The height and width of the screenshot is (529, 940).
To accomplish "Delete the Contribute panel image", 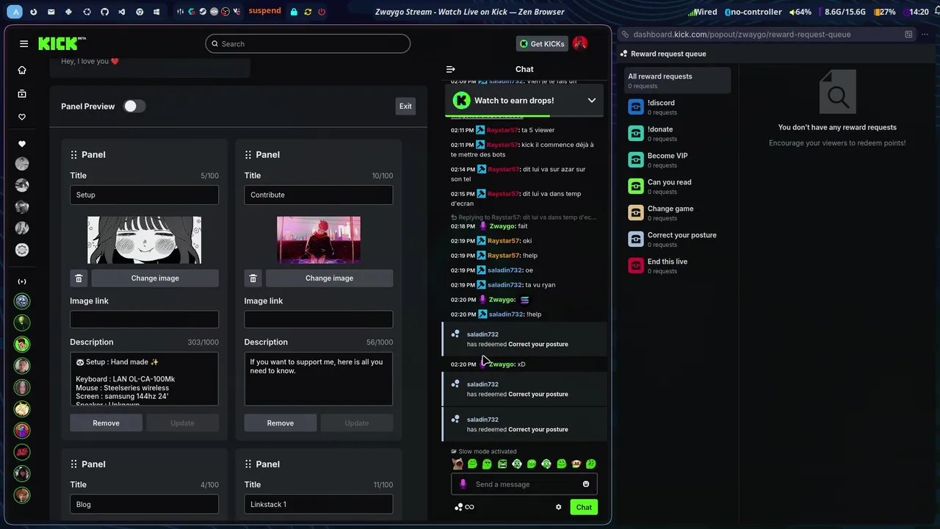I will point(253,278).
